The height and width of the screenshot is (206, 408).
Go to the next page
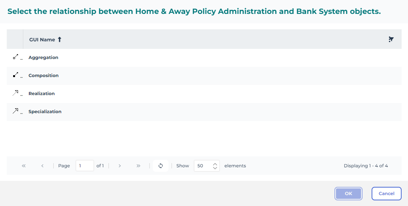pos(120,166)
